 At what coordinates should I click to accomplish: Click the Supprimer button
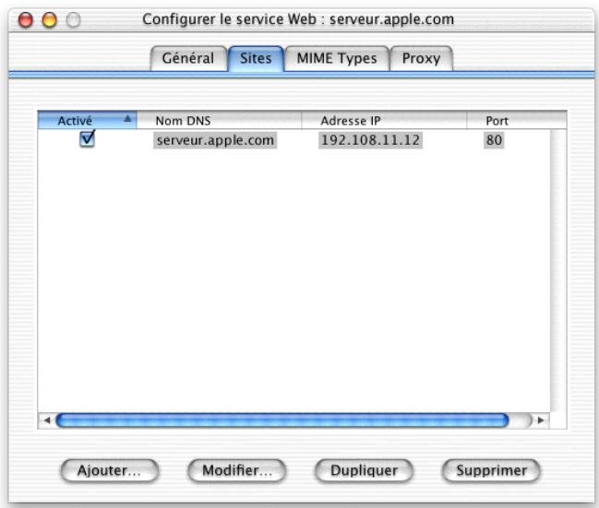click(491, 470)
